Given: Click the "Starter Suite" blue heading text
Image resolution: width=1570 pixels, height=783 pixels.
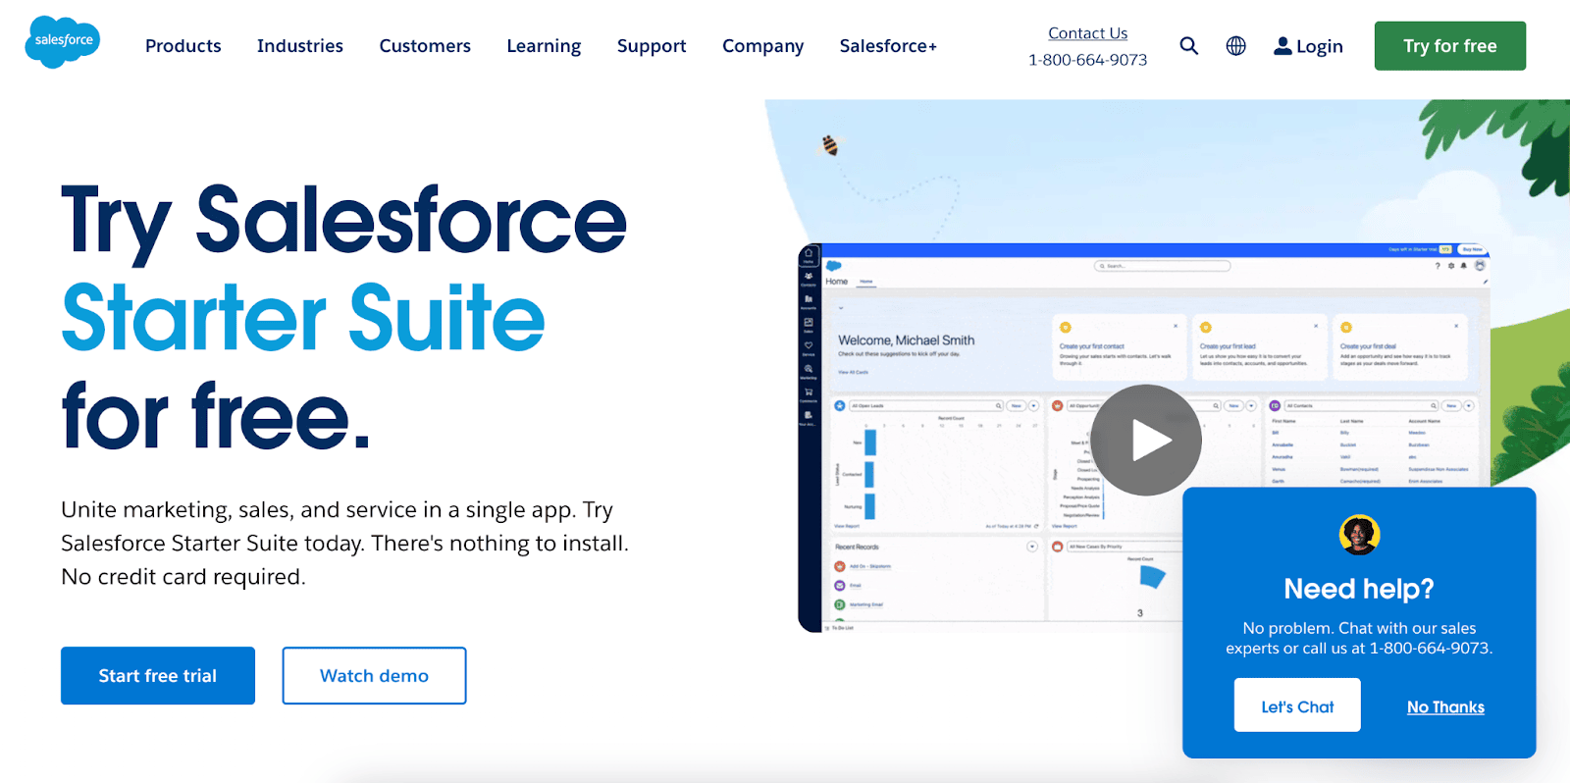Looking at the screenshot, I should (x=303, y=317).
